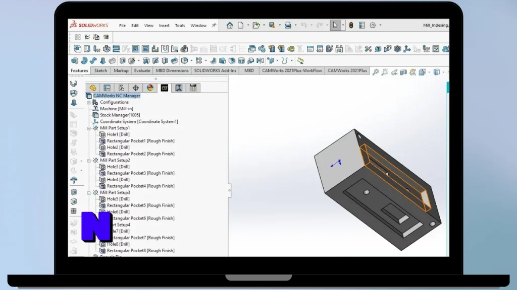Switch to the SOLIDWORKS Add-Ins tab
Image resolution: width=517 pixels, height=290 pixels.
click(x=215, y=70)
